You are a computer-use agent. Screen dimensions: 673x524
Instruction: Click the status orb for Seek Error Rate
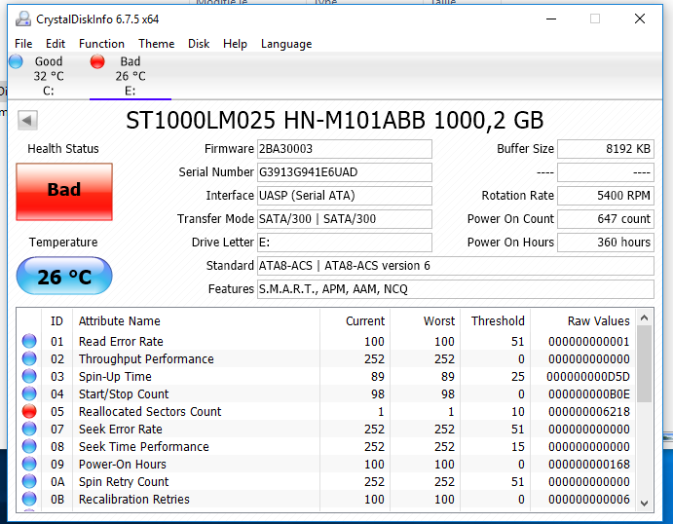pos(29,430)
